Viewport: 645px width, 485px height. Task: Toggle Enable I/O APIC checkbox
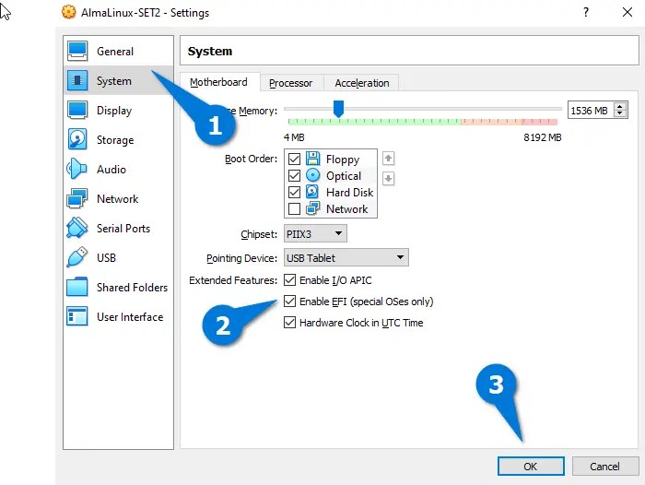point(289,280)
